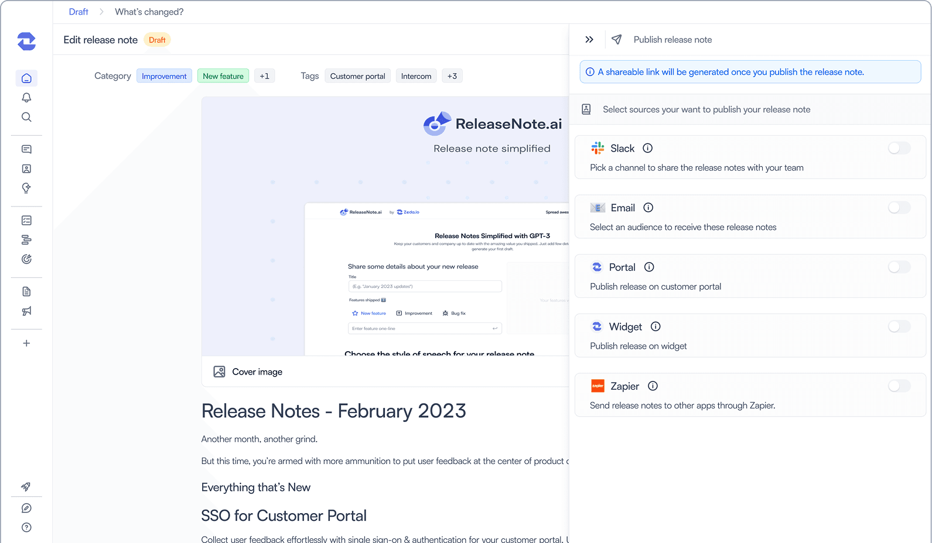
Task: Click the compass icon in sidebar bottom
Action: 26,508
